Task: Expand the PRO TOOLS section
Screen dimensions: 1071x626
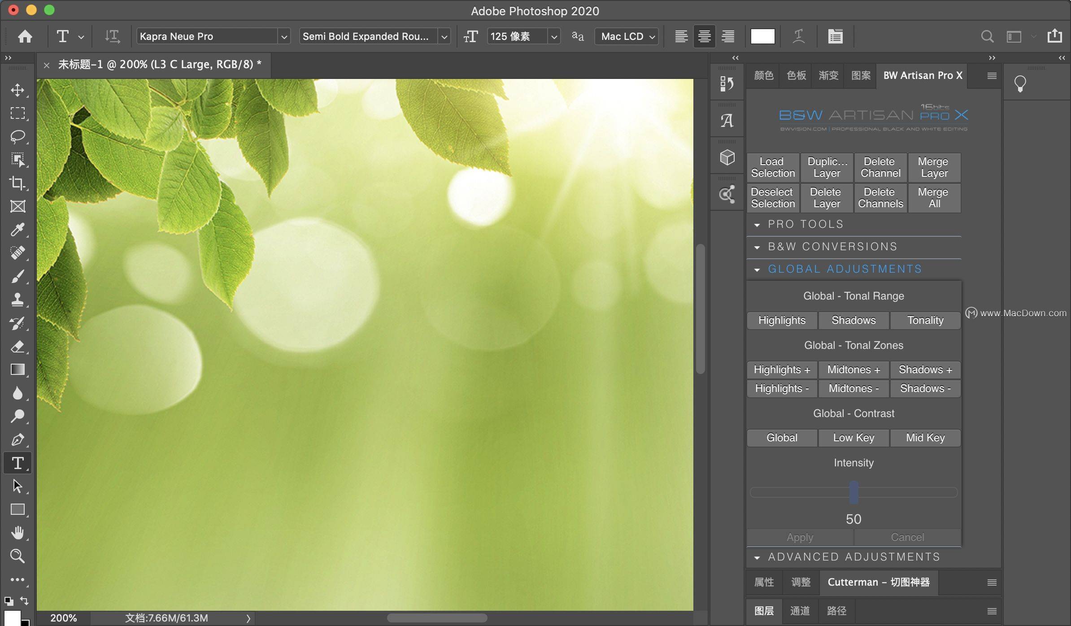Action: pyautogui.click(x=757, y=225)
